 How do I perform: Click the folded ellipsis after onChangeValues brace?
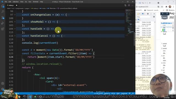(x=68, y=15)
